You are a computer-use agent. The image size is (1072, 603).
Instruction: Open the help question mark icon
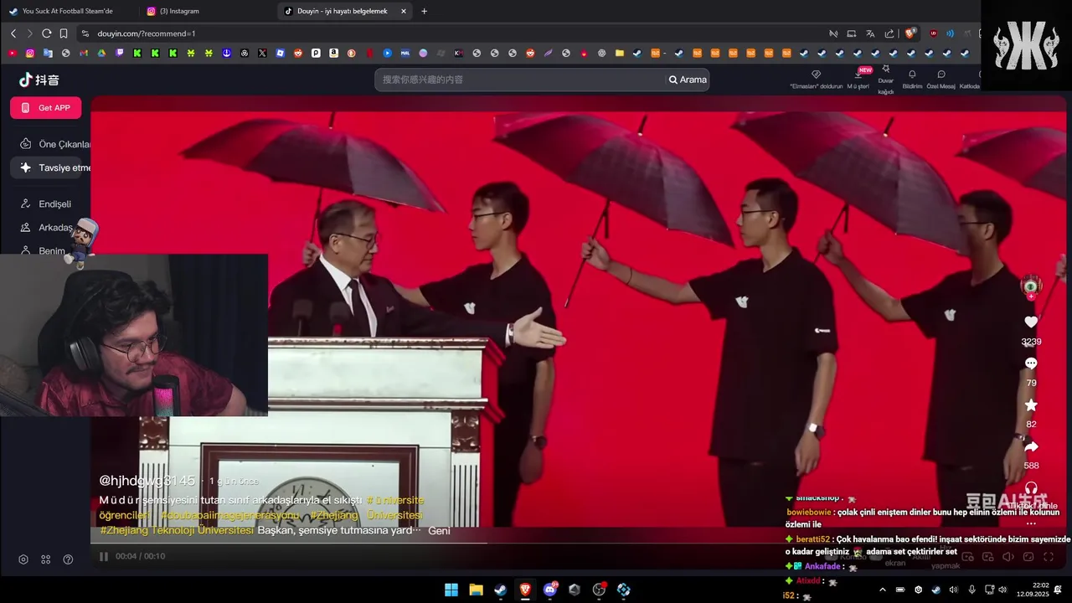tap(68, 559)
